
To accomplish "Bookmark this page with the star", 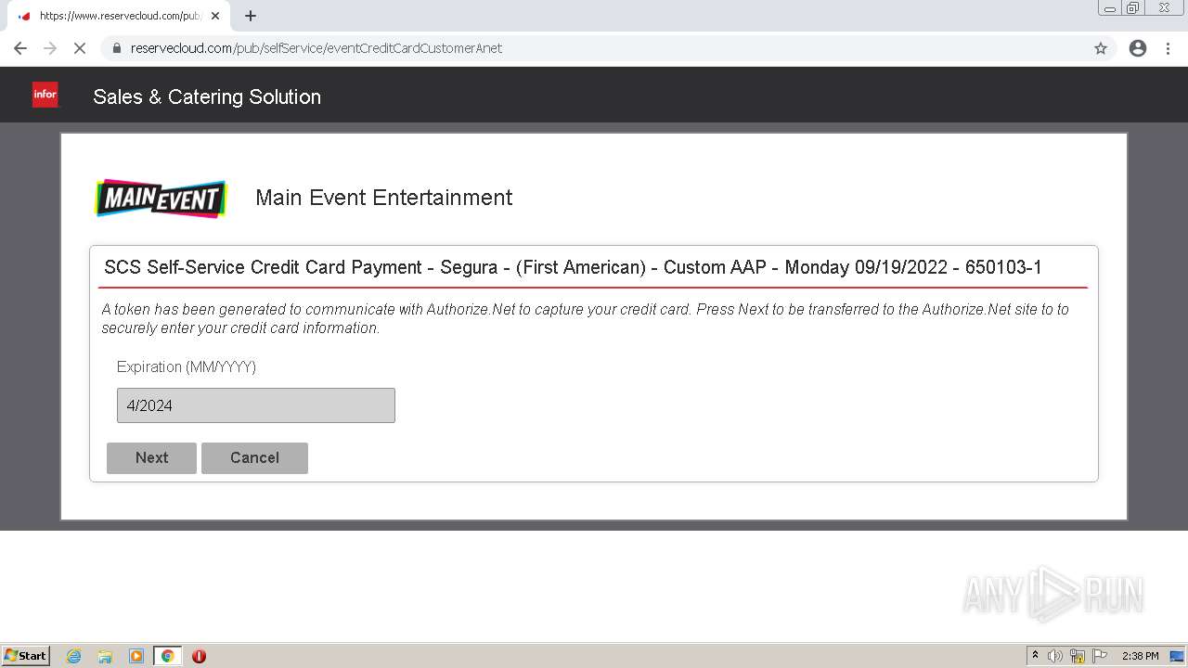I will pos(1101,48).
